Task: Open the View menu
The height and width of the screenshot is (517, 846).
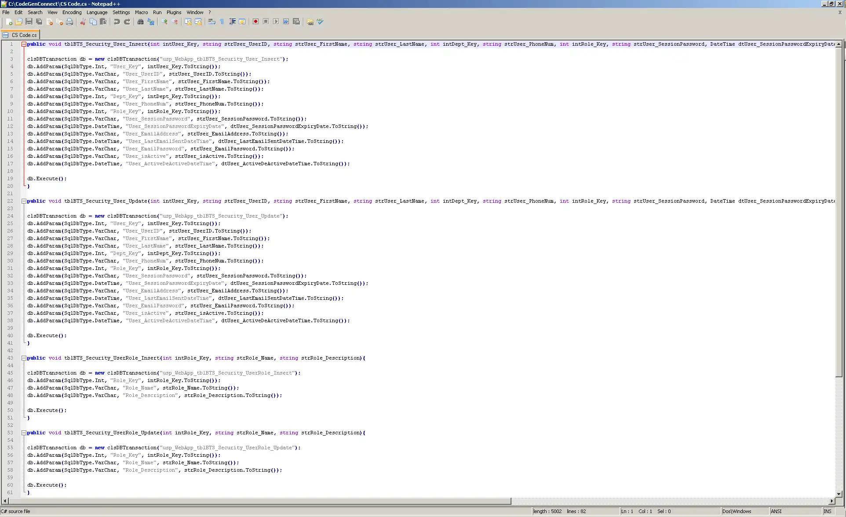Action: click(x=52, y=12)
